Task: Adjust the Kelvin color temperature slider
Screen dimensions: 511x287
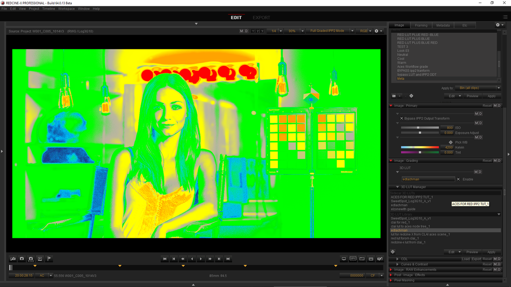Action: 420,147
